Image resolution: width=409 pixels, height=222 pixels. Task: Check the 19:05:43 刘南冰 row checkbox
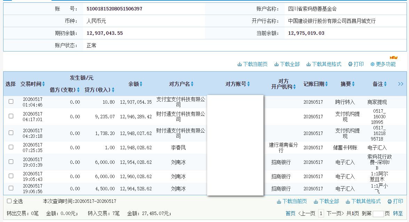coord(11,176)
